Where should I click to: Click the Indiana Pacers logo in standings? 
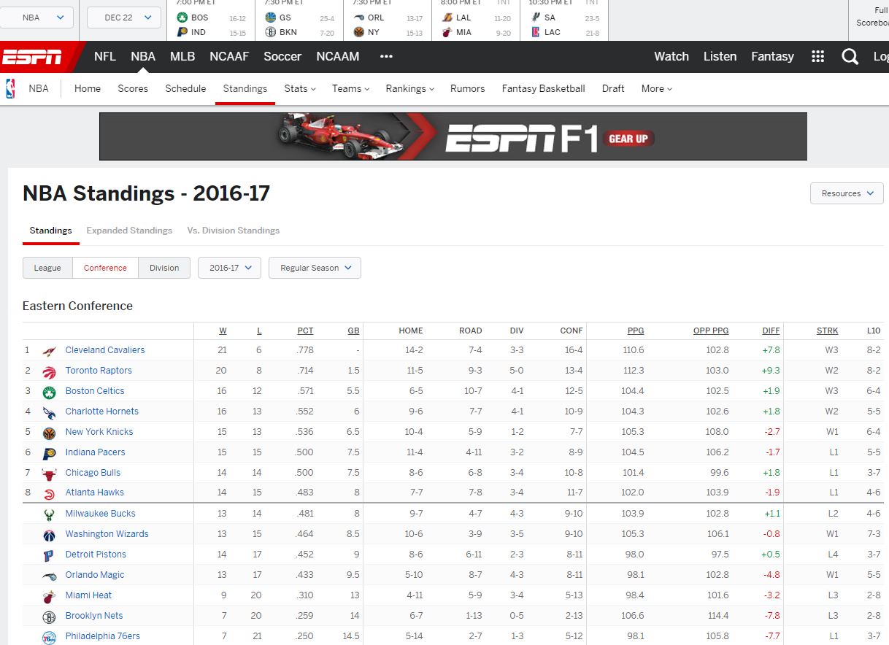[49, 453]
